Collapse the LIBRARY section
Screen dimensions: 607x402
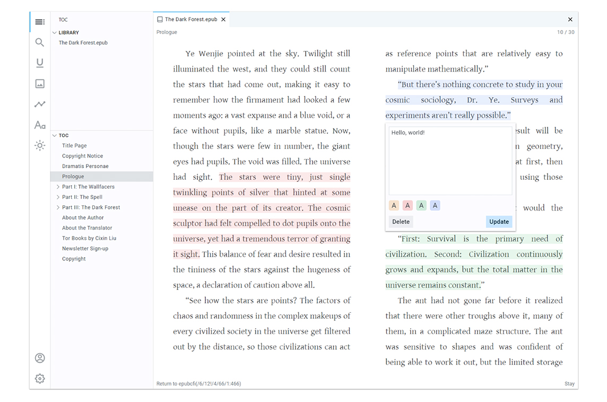pyautogui.click(x=54, y=32)
